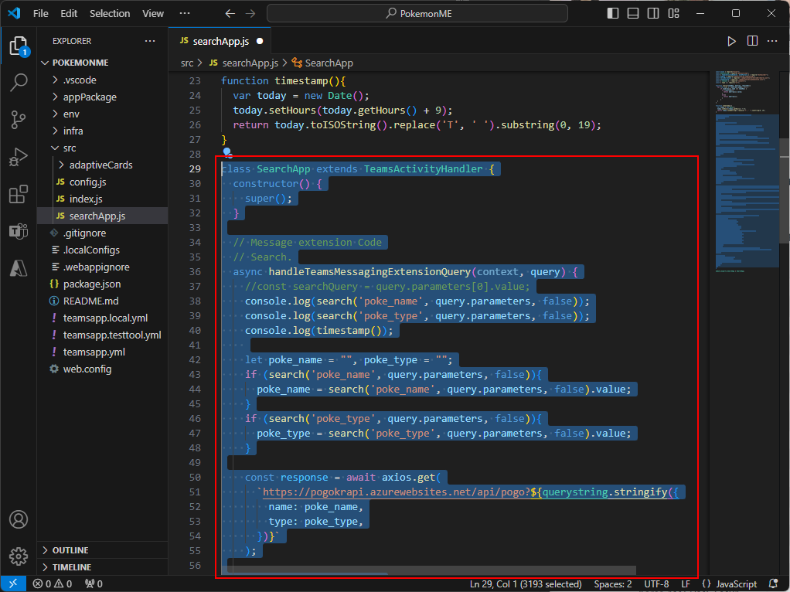Toggle the secondary side bar
The height and width of the screenshot is (592, 790).
[x=653, y=14]
